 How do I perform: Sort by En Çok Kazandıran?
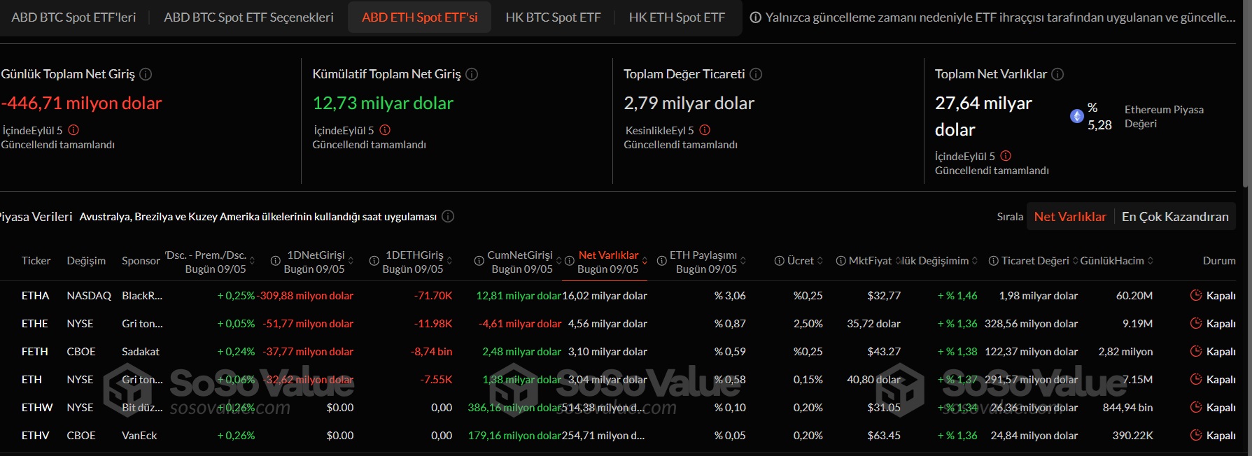click(1175, 217)
